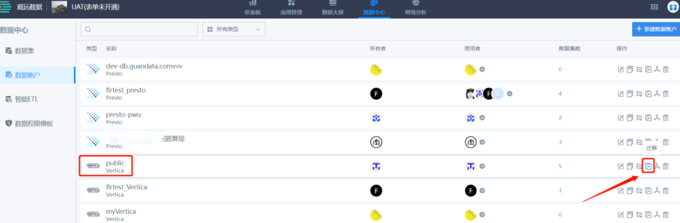Add a user to dev-db.guandata.comvvv
Image resolution: width=680 pixels, height=223 pixels.
[x=482, y=69]
